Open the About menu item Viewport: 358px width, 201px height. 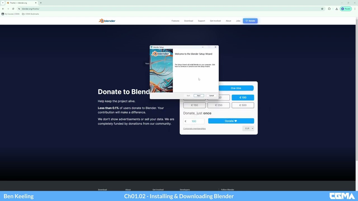coord(228,21)
